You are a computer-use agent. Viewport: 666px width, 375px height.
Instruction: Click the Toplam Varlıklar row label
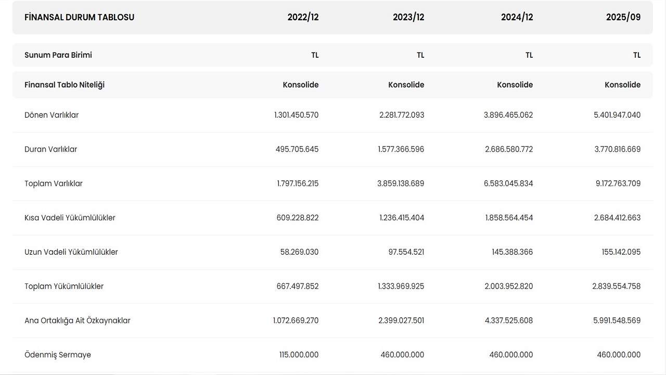[x=54, y=184]
